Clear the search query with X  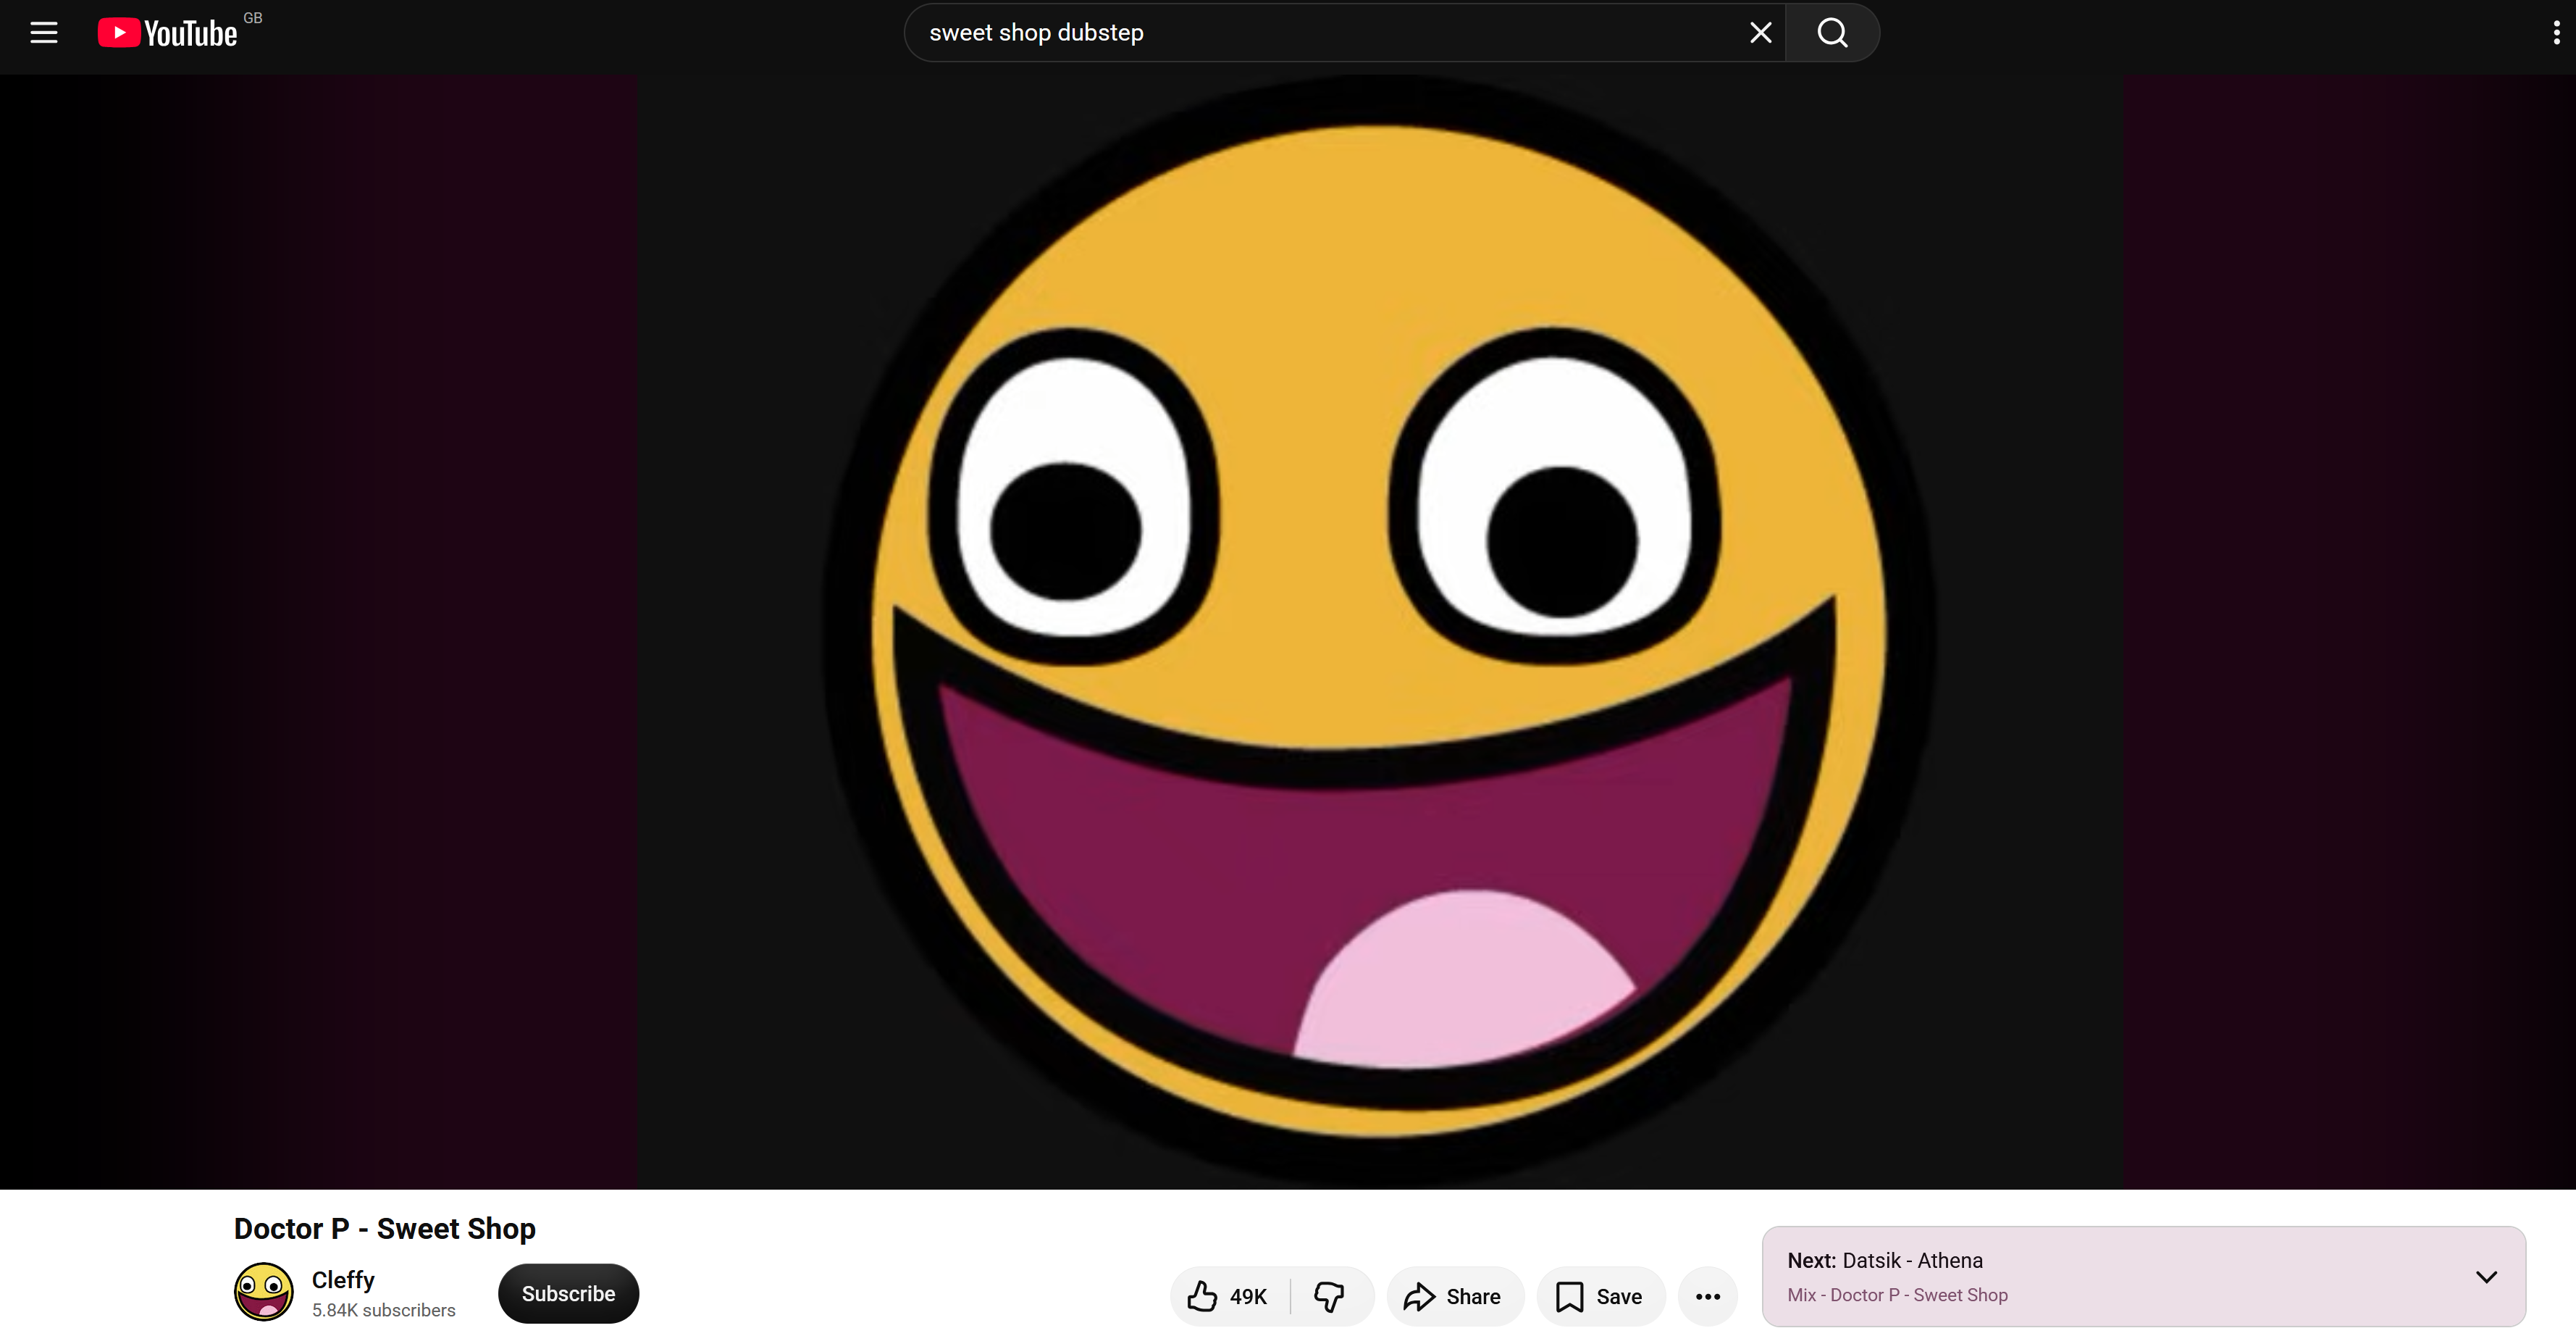coord(1760,33)
